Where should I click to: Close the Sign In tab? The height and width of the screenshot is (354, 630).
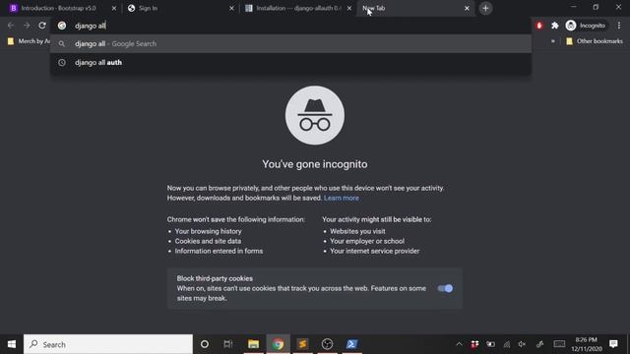pyautogui.click(x=231, y=8)
